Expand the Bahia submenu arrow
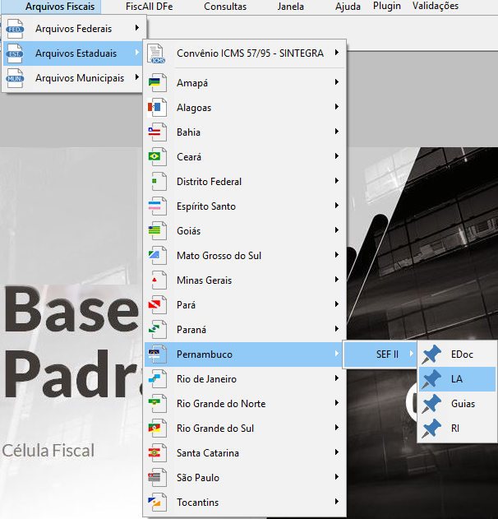This screenshot has width=498, height=519. point(337,131)
